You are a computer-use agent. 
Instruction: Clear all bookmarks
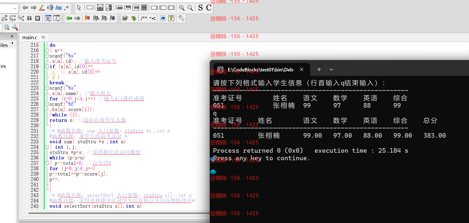(x=113, y=18)
